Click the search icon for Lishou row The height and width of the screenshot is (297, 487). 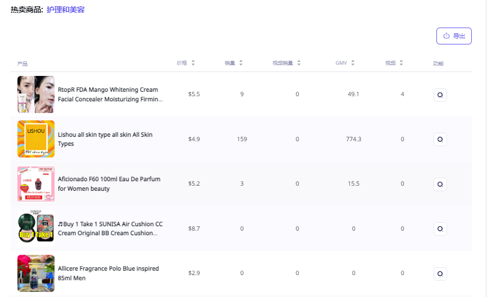(440, 139)
